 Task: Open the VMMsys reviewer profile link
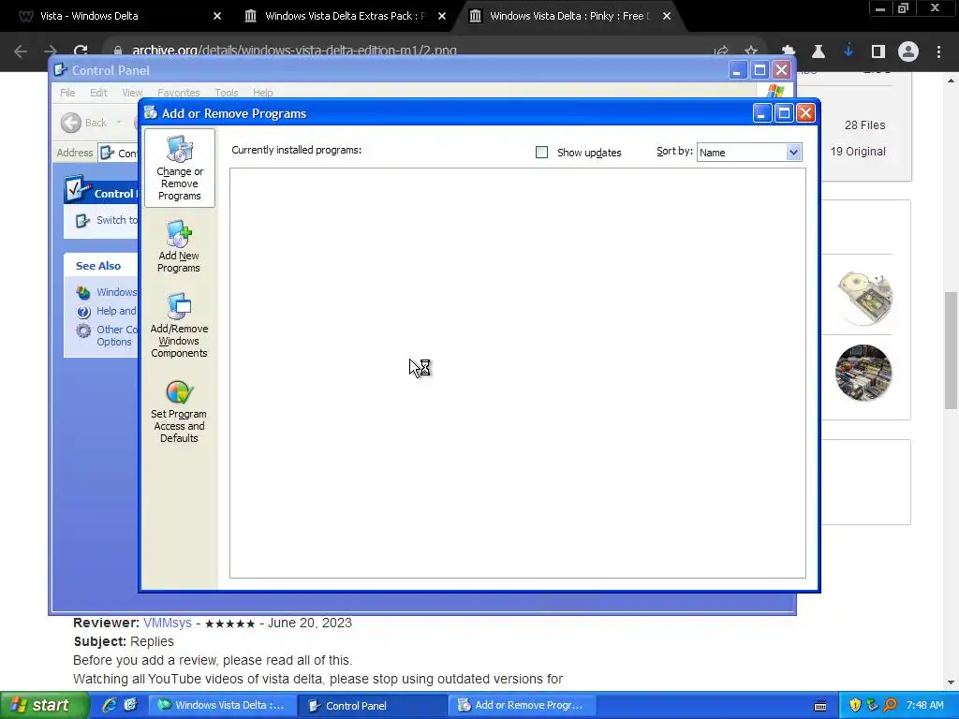pos(168,623)
